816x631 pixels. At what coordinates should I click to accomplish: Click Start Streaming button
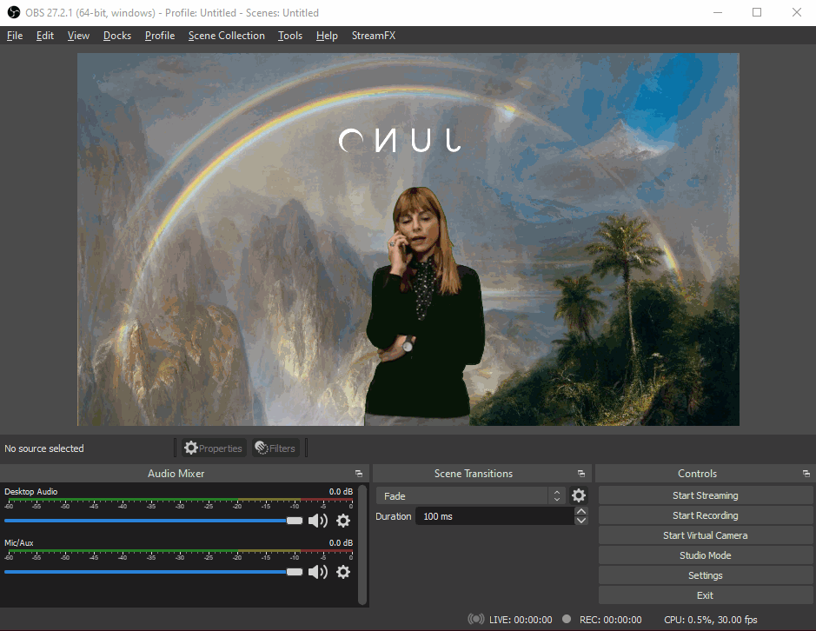[x=705, y=495]
